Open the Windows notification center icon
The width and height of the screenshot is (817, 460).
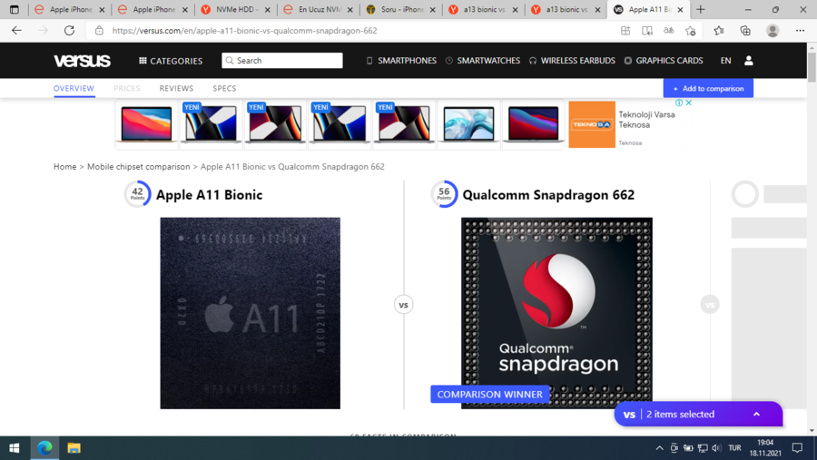click(x=797, y=448)
